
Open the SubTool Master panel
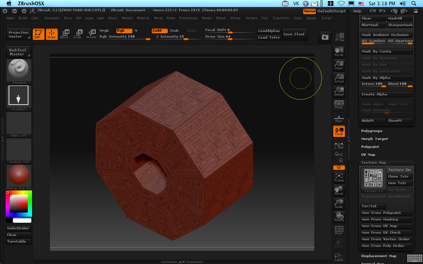(x=19, y=52)
